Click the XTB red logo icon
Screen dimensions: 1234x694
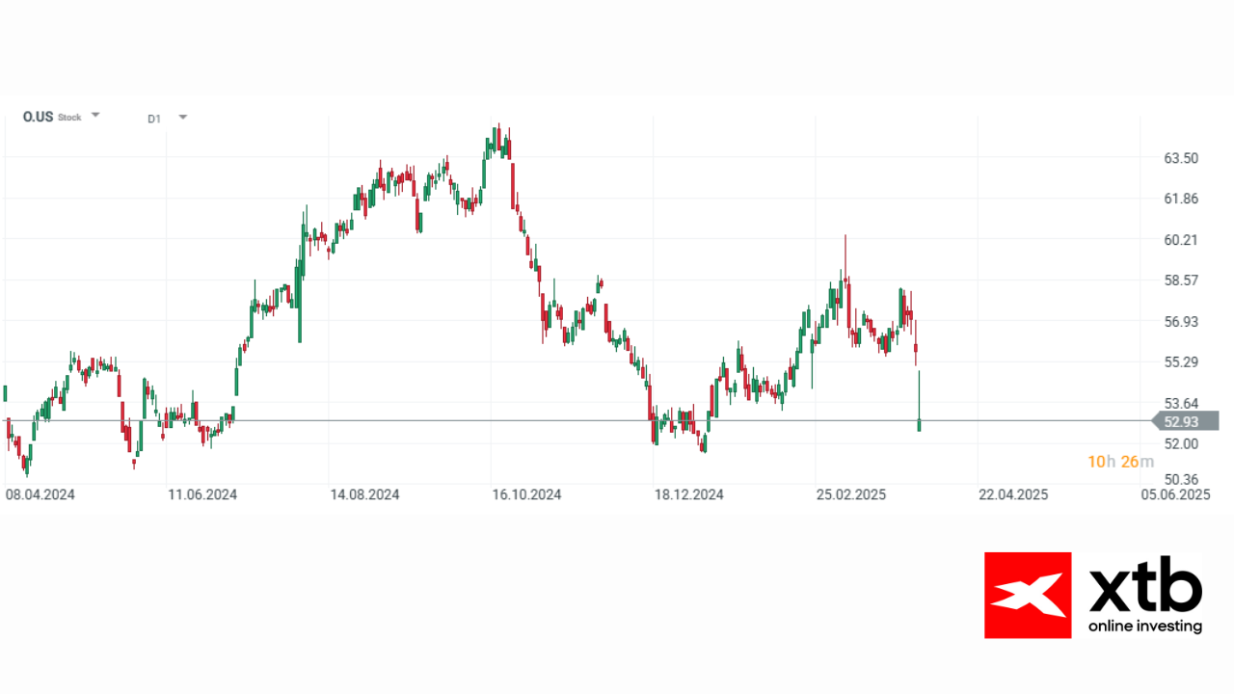tap(1028, 595)
